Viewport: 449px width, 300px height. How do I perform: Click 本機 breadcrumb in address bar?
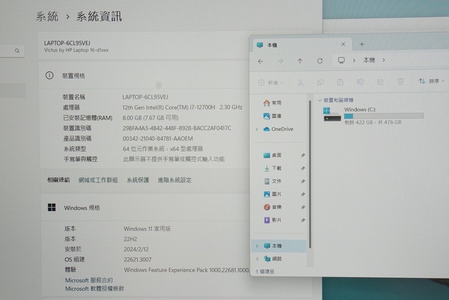pyautogui.click(x=369, y=60)
